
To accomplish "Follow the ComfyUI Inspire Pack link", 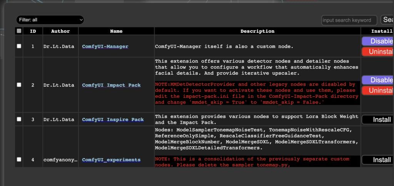I will (113, 120).
